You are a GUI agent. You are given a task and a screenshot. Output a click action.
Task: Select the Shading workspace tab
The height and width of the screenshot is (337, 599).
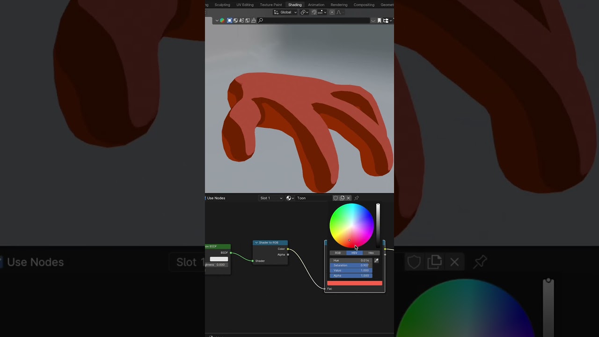[x=295, y=5]
